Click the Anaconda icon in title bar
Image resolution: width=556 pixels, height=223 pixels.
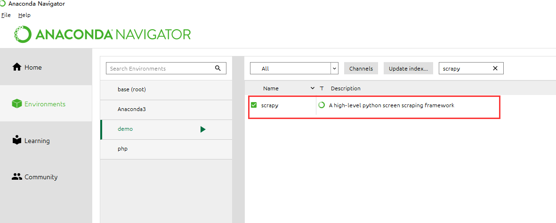[3, 4]
